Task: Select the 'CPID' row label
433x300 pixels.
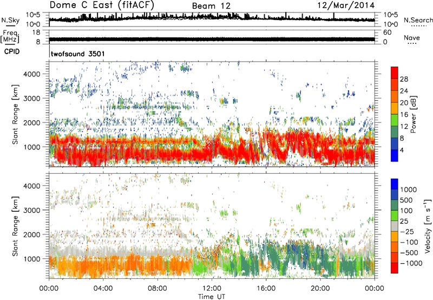Action: coord(12,51)
